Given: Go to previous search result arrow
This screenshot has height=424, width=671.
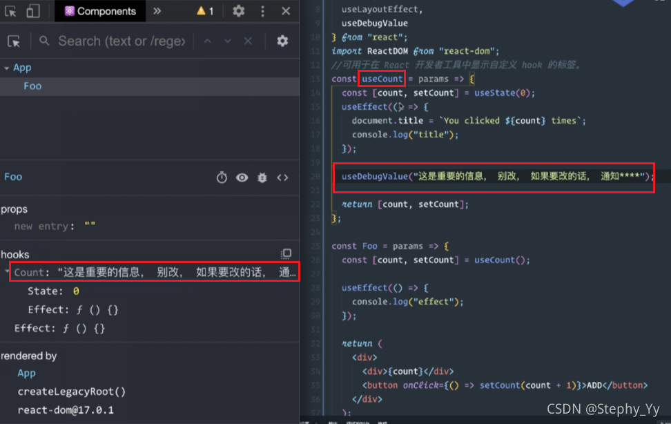Looking at the screenshot, I should 208,41.
